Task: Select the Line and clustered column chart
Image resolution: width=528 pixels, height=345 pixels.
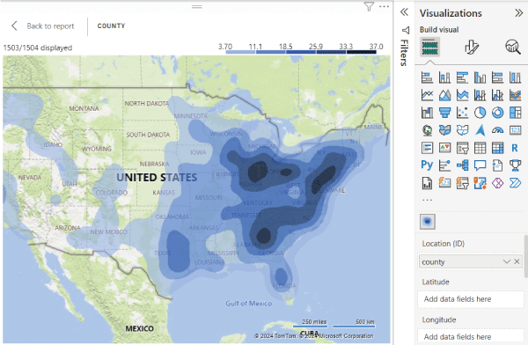Action: coord(498,95)
